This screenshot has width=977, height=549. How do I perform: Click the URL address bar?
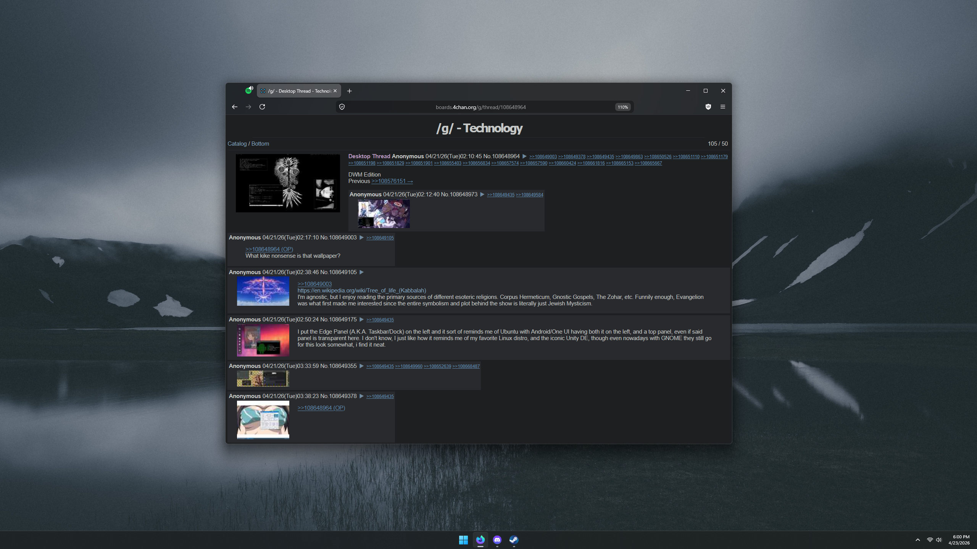point(480,107)
